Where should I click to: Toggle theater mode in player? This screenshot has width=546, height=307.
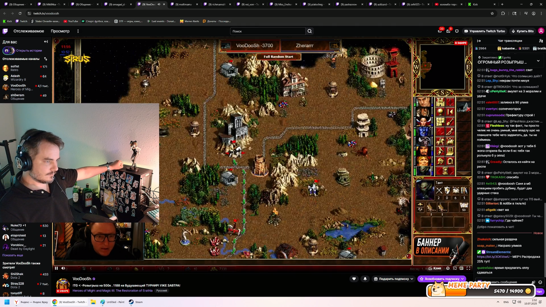462,268
